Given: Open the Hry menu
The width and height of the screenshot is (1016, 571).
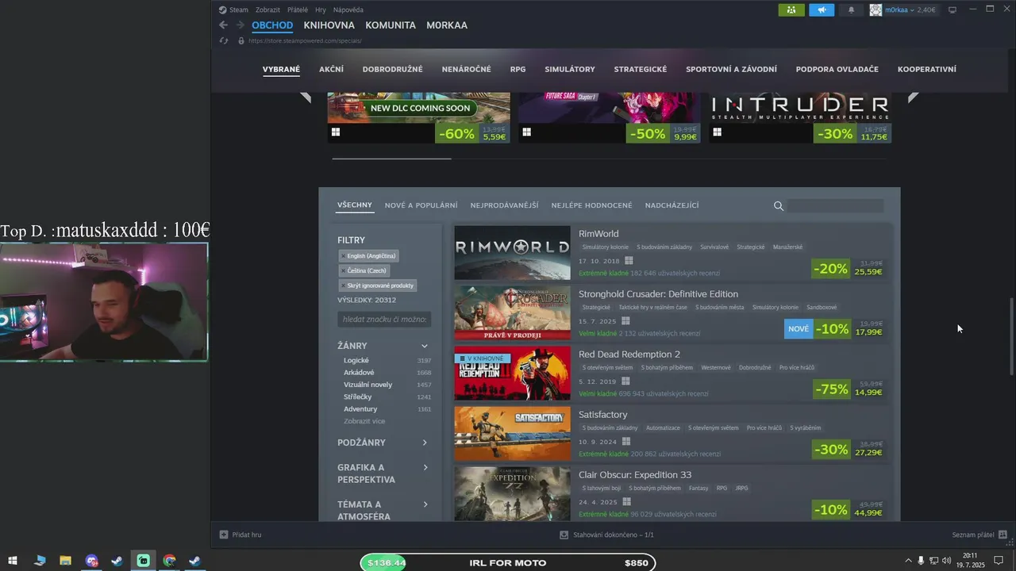Looking at the screenshot, I should pyautogui.click(x=321, y=10).
